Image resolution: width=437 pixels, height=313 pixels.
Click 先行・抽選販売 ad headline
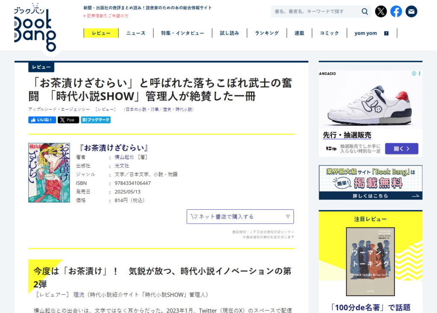tap(347, 135)
